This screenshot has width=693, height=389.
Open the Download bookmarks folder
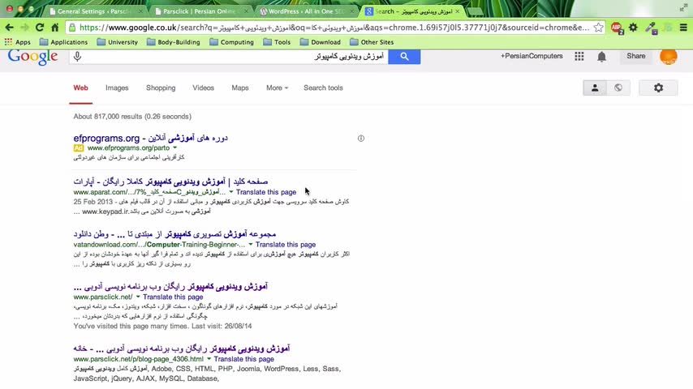[x=320, y=42]
